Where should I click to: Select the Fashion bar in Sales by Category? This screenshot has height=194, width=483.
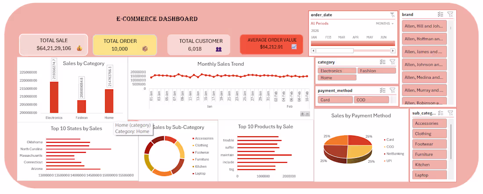82,106
